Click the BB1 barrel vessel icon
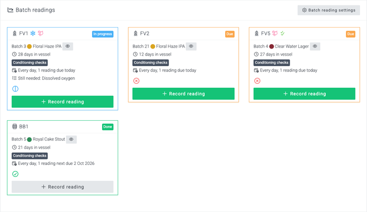The width and height of the screenshot is (367, 212). point(15,127)
